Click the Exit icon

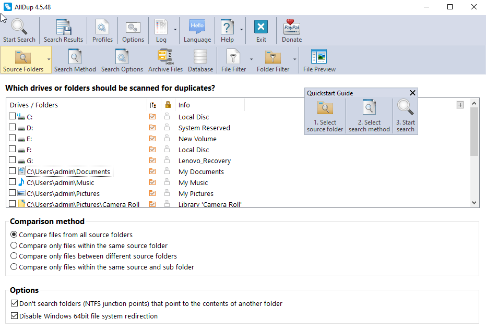[x=260, y=26]
